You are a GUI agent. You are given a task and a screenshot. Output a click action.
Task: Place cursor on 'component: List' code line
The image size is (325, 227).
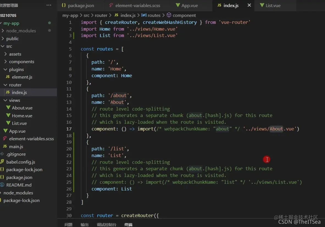click(x=112, y=189)
